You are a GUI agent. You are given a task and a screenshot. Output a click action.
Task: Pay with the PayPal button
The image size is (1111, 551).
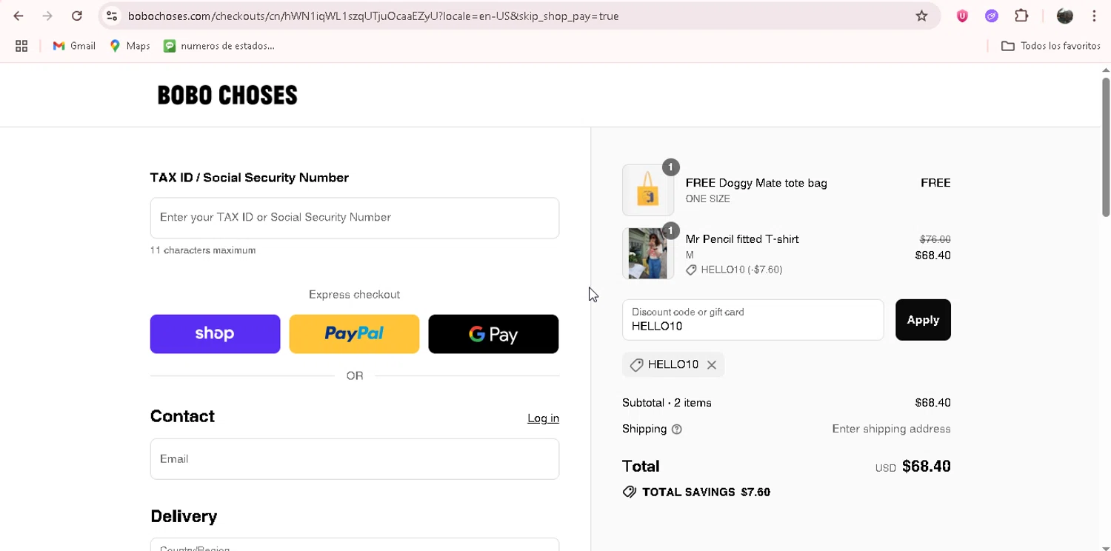click(x=354, y=334)
